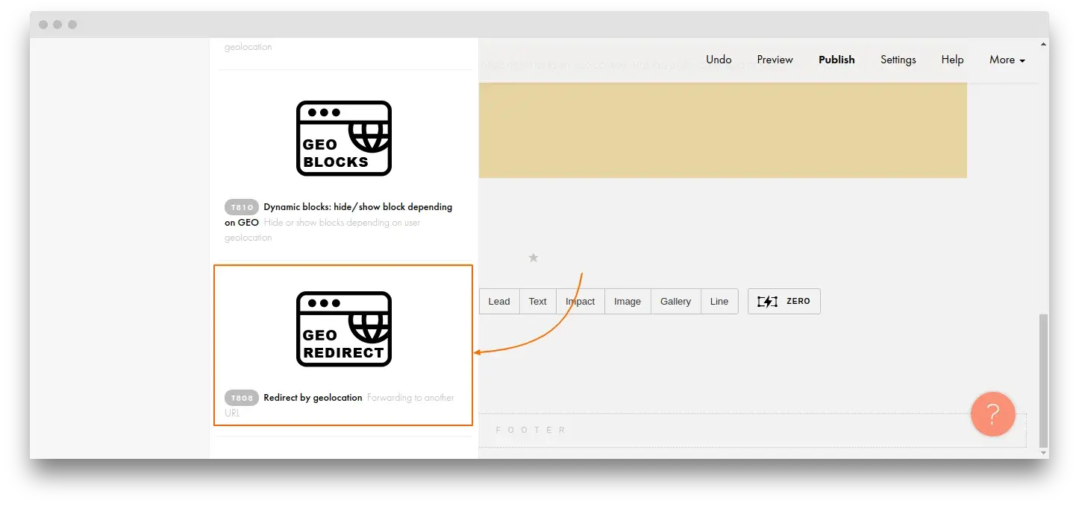
Task: Click the T810 block ID badge
Action: click(242, 207)
